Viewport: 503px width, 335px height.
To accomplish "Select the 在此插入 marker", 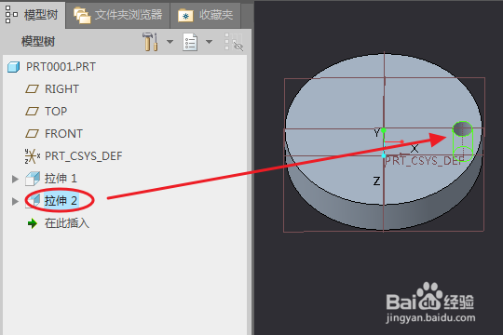I will coord(67,223).
